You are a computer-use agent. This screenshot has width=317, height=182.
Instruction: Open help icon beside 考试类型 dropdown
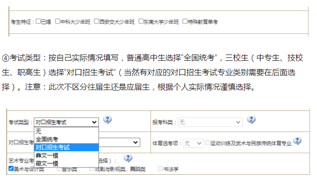click(107, 120)
